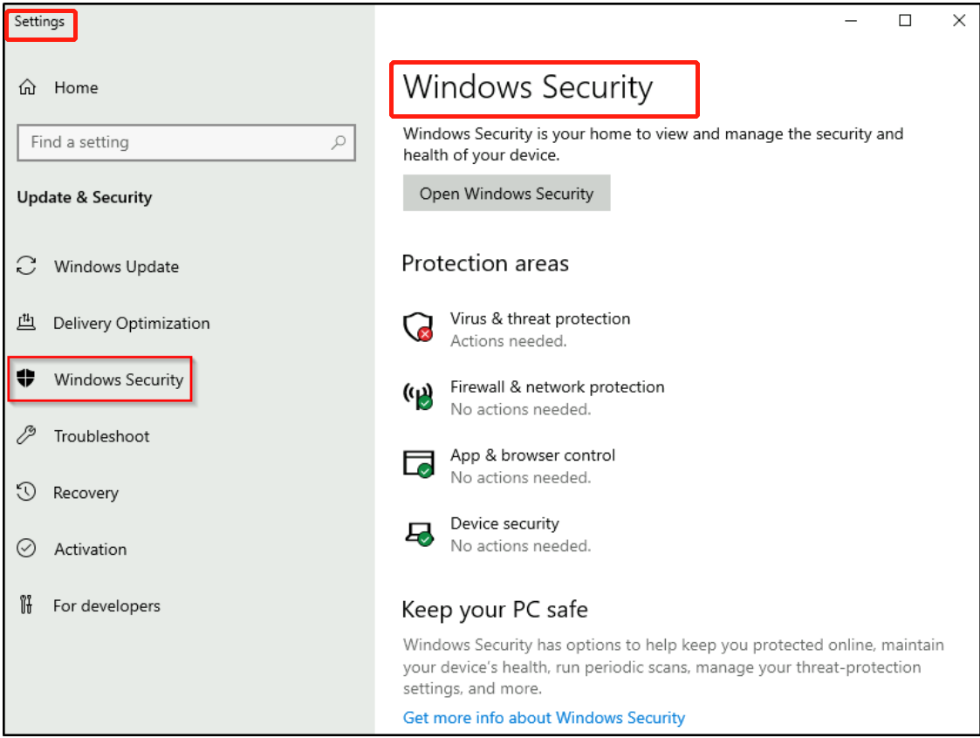Click the Recovery clock icon
This screenshot has height=738, width=980.
(27, 492)
